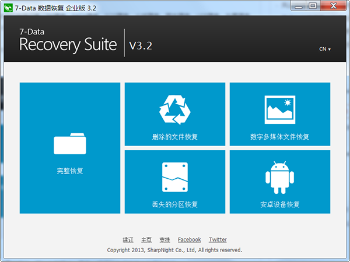
Task: Click the Recovery Suite logo text
Action: click(x=68, y=45)
